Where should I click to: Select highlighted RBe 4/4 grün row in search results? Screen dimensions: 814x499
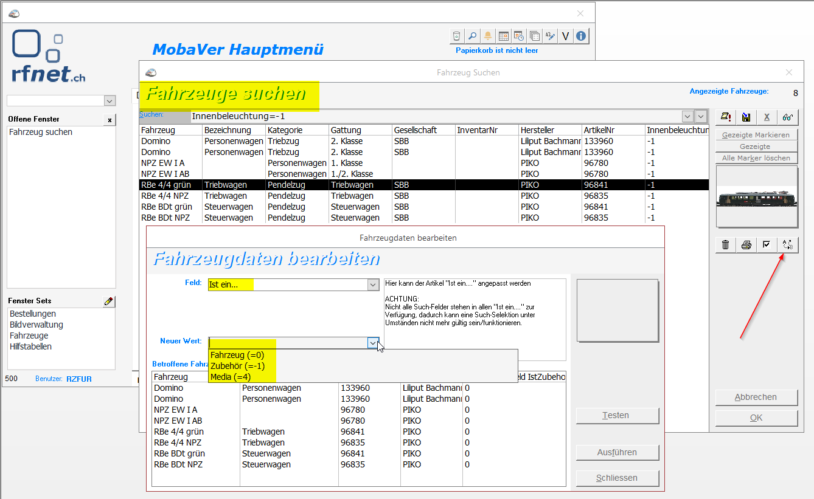424,185
